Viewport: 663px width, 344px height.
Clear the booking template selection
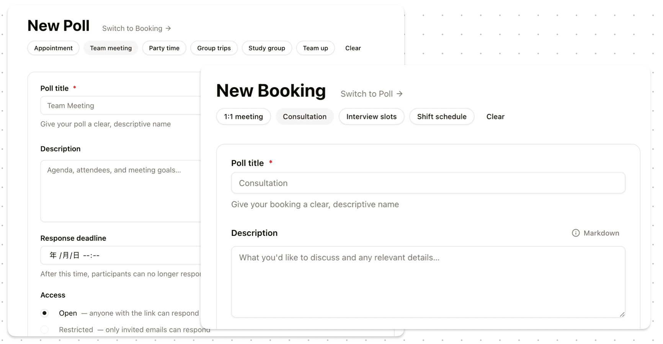(495, 116)
